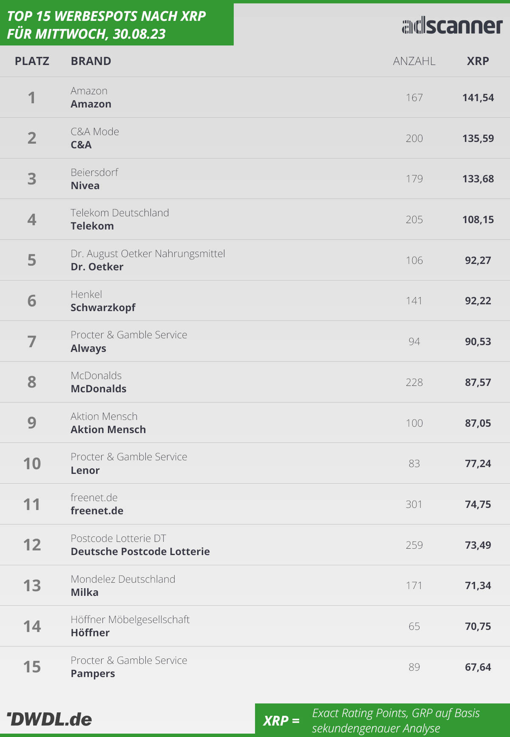510x737 pixels.
Task: Select the PLATZ column header
Action: point(32,61)
